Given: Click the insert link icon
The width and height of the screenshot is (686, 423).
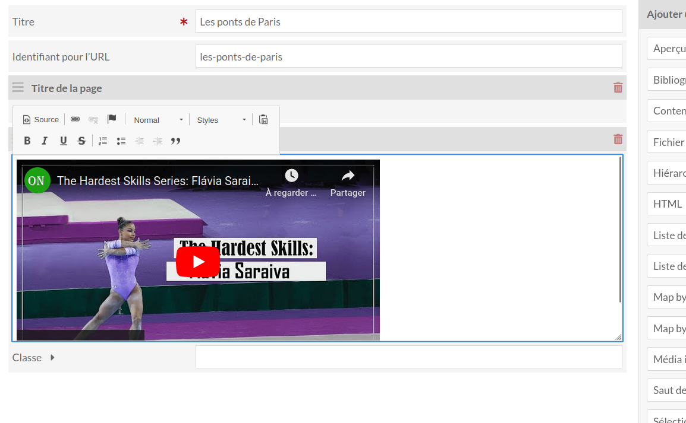Looking at the screenshot, I should click(x=75, y=119).
